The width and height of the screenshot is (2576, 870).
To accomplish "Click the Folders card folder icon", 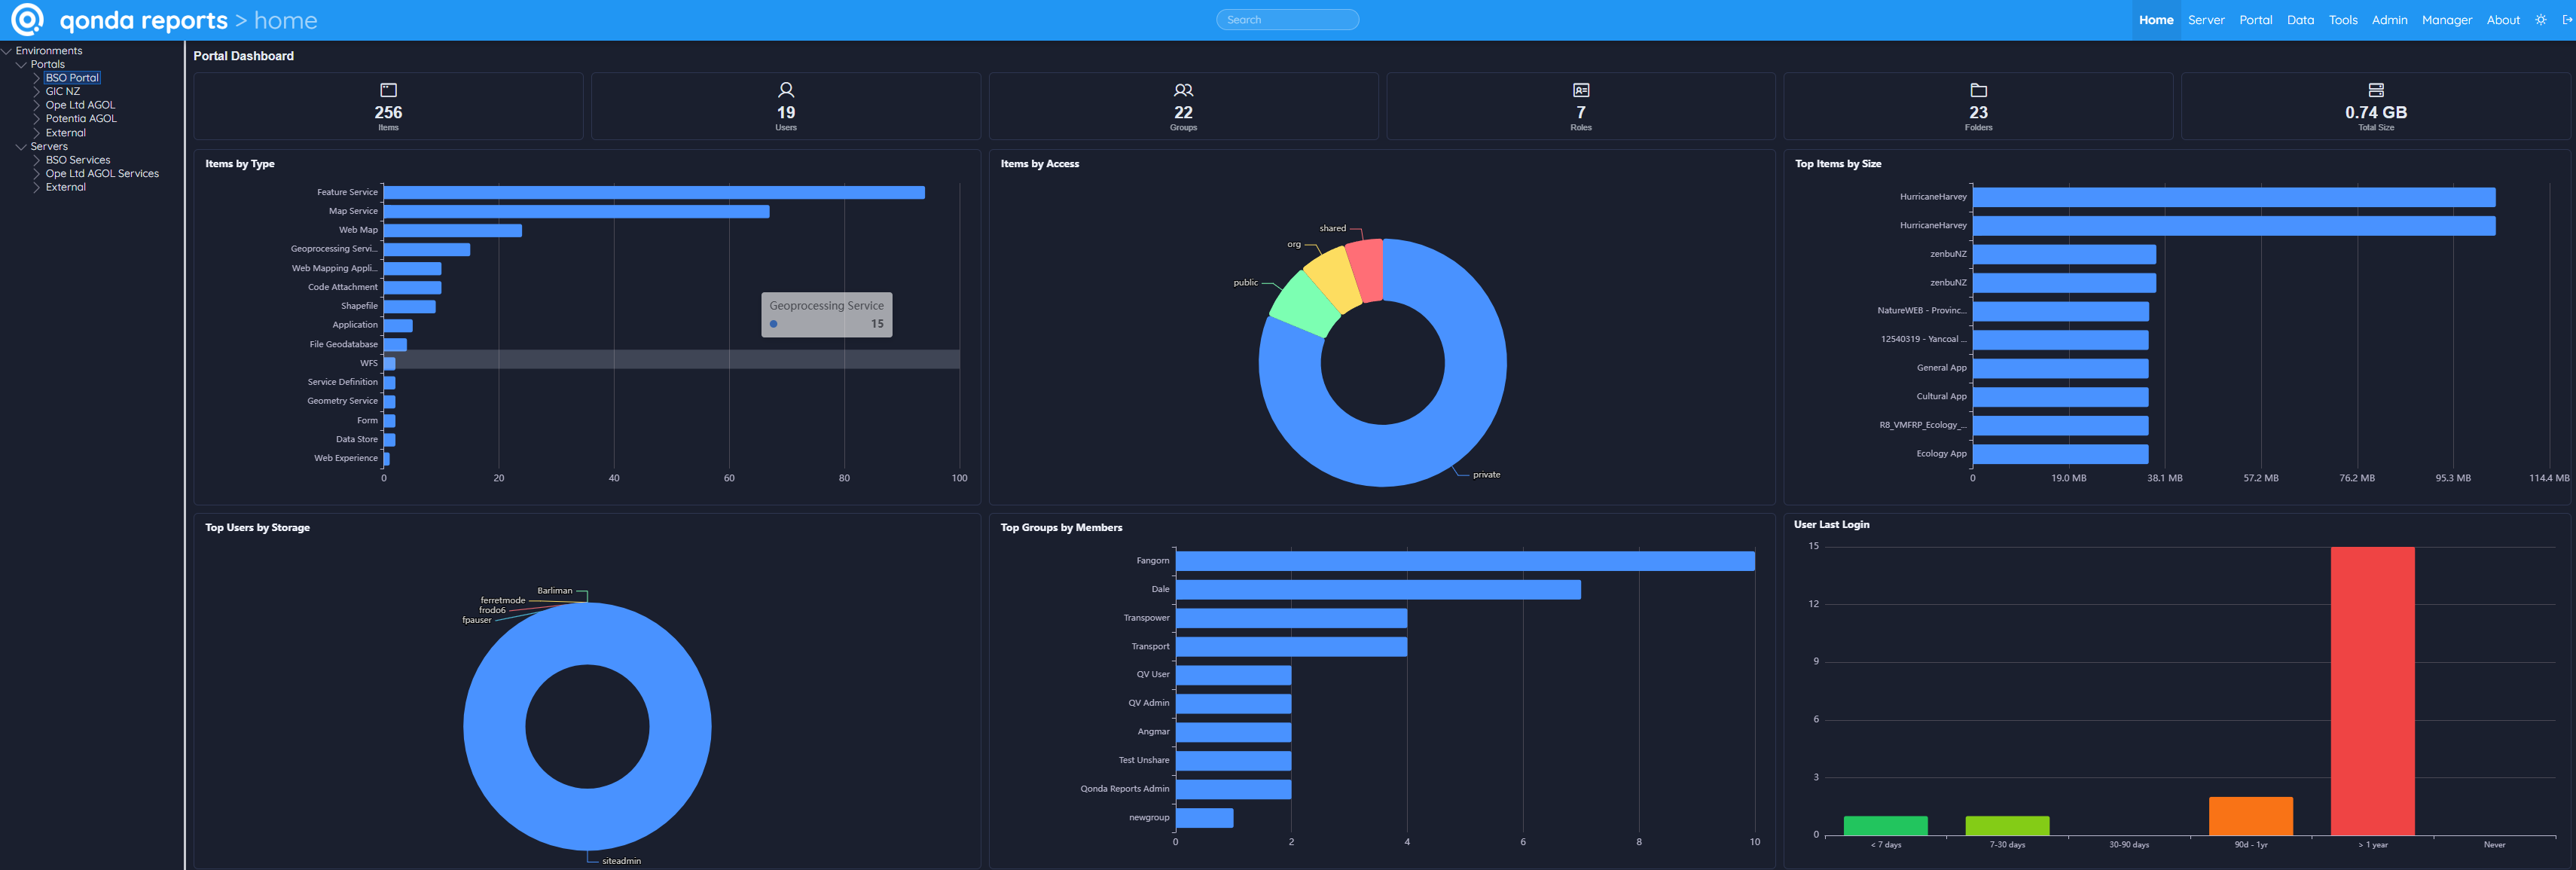I will pyautogui.click(x=1978, y=90).
